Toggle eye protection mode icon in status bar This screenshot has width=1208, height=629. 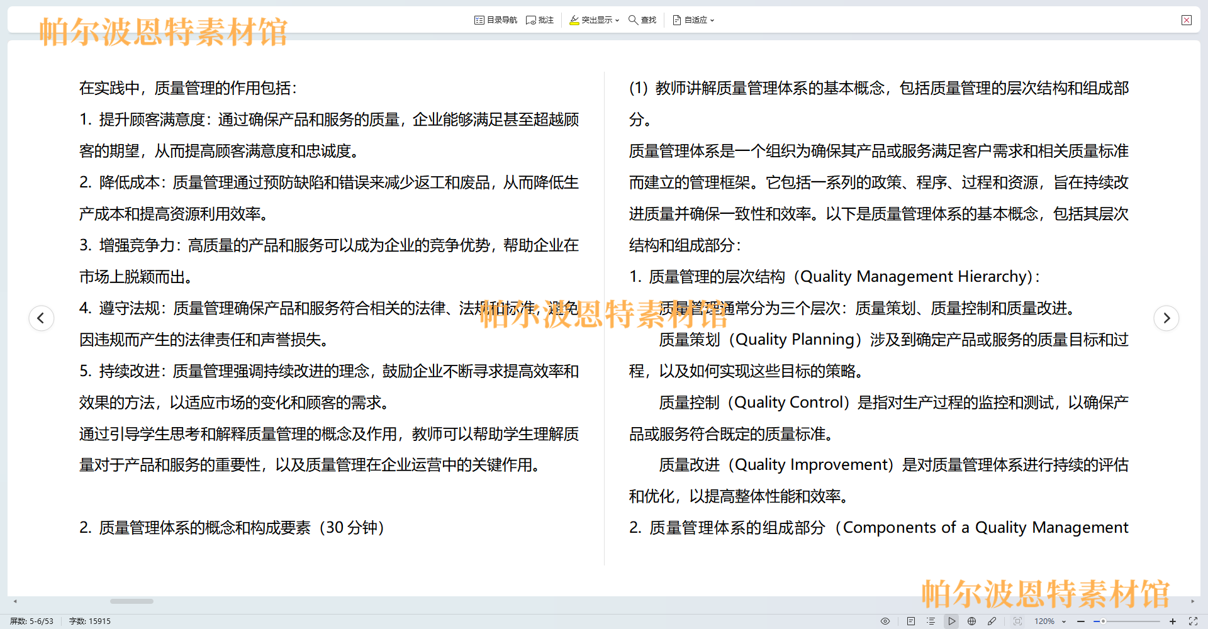point(885,621)
